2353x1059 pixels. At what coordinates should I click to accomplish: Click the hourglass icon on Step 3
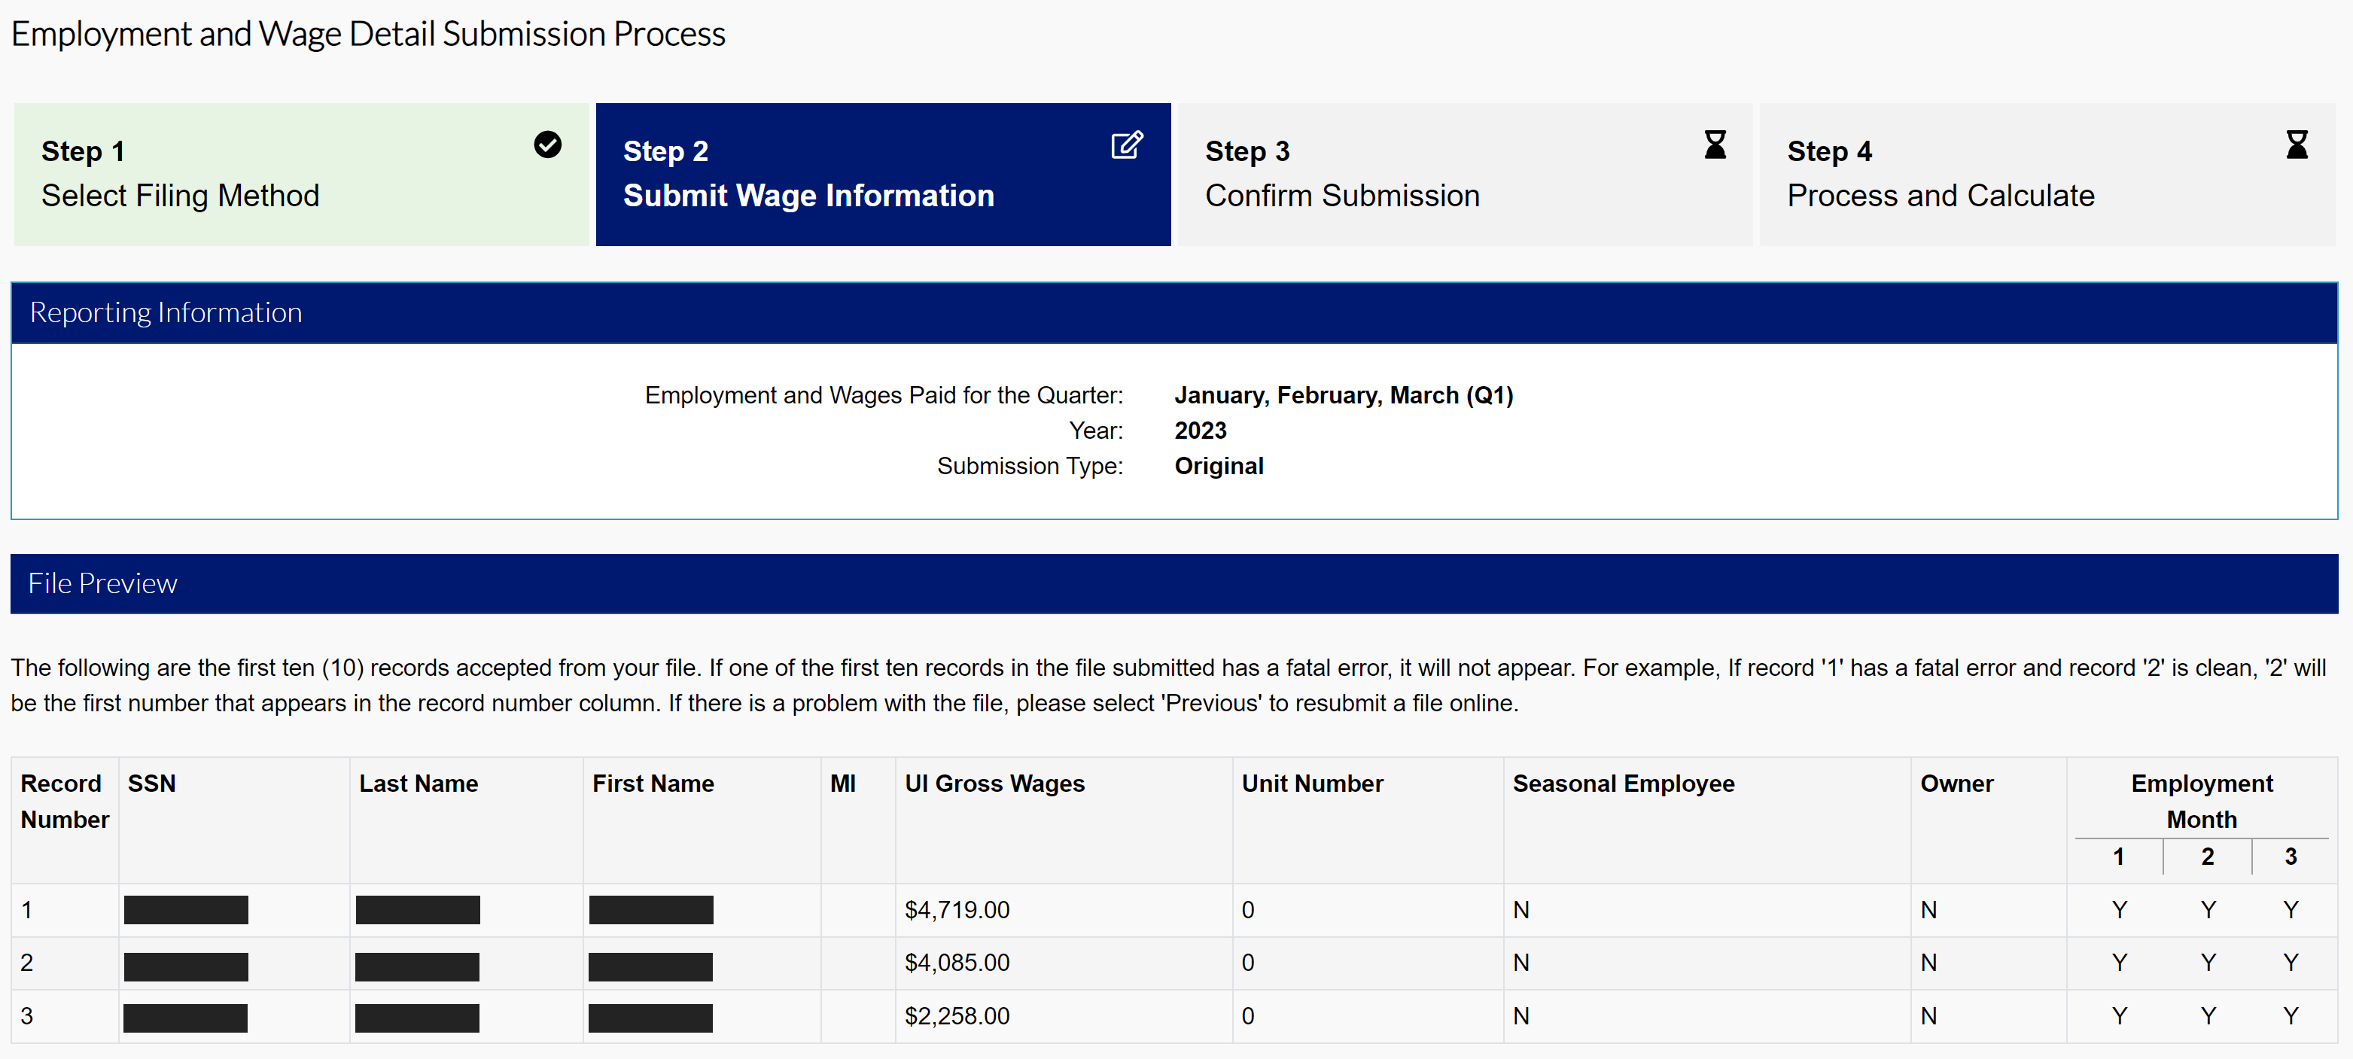[1715, 145]
